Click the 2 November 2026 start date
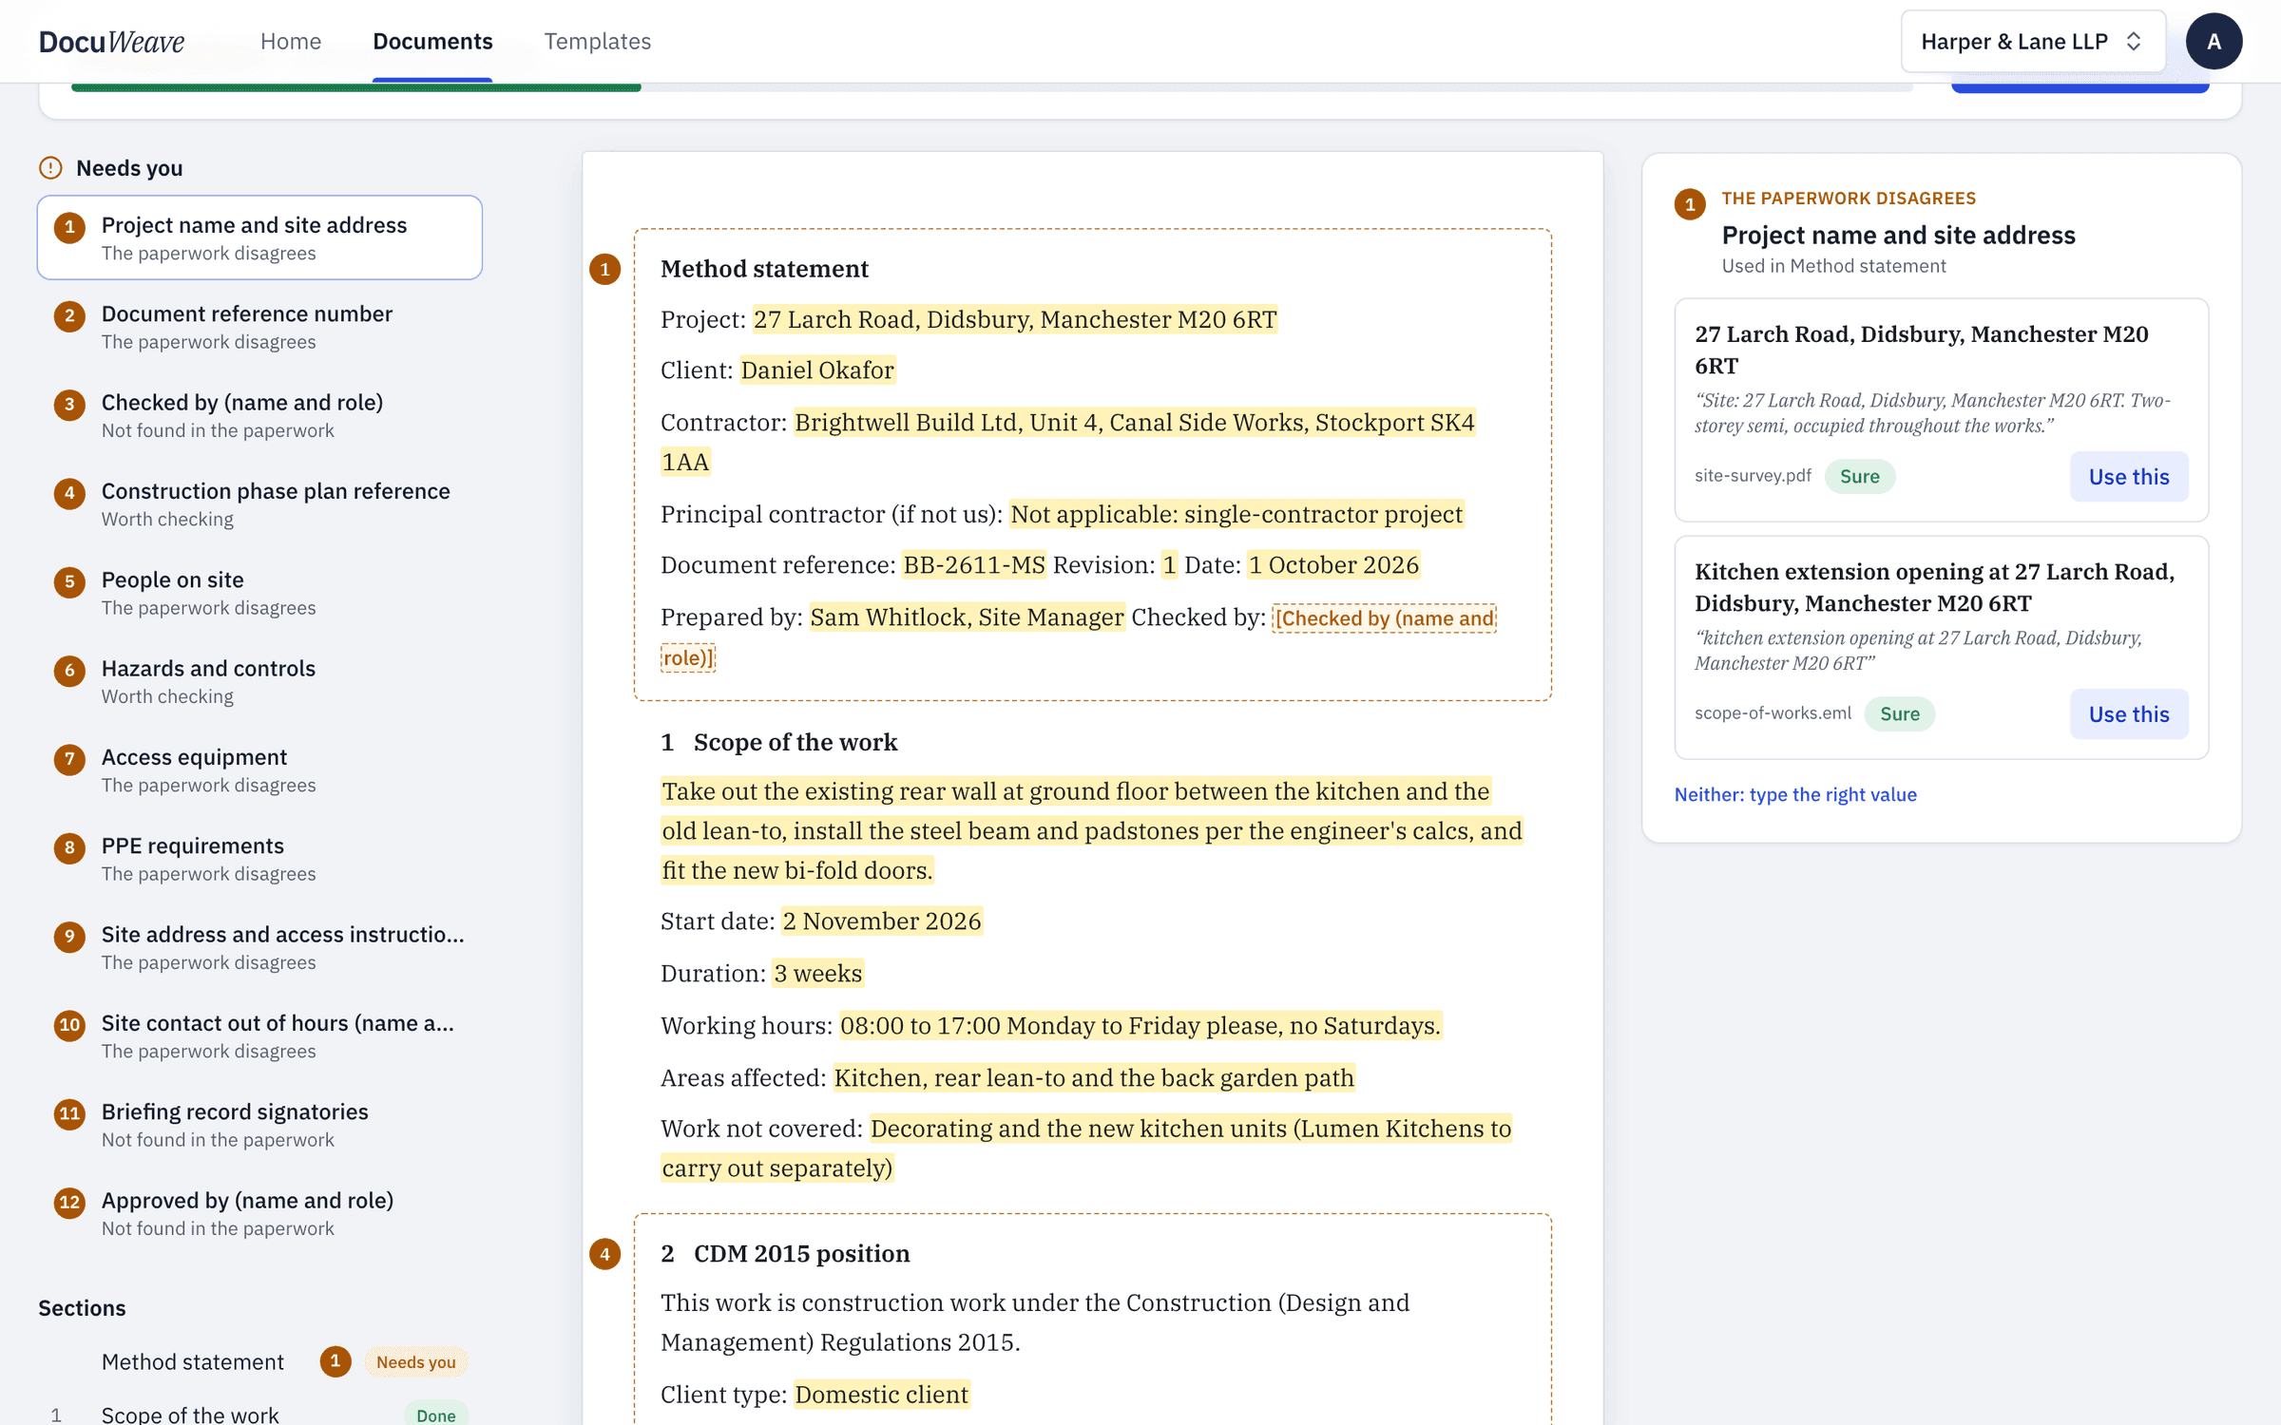This screenshot has height=1425, width=2281. [x=881, y=921]
